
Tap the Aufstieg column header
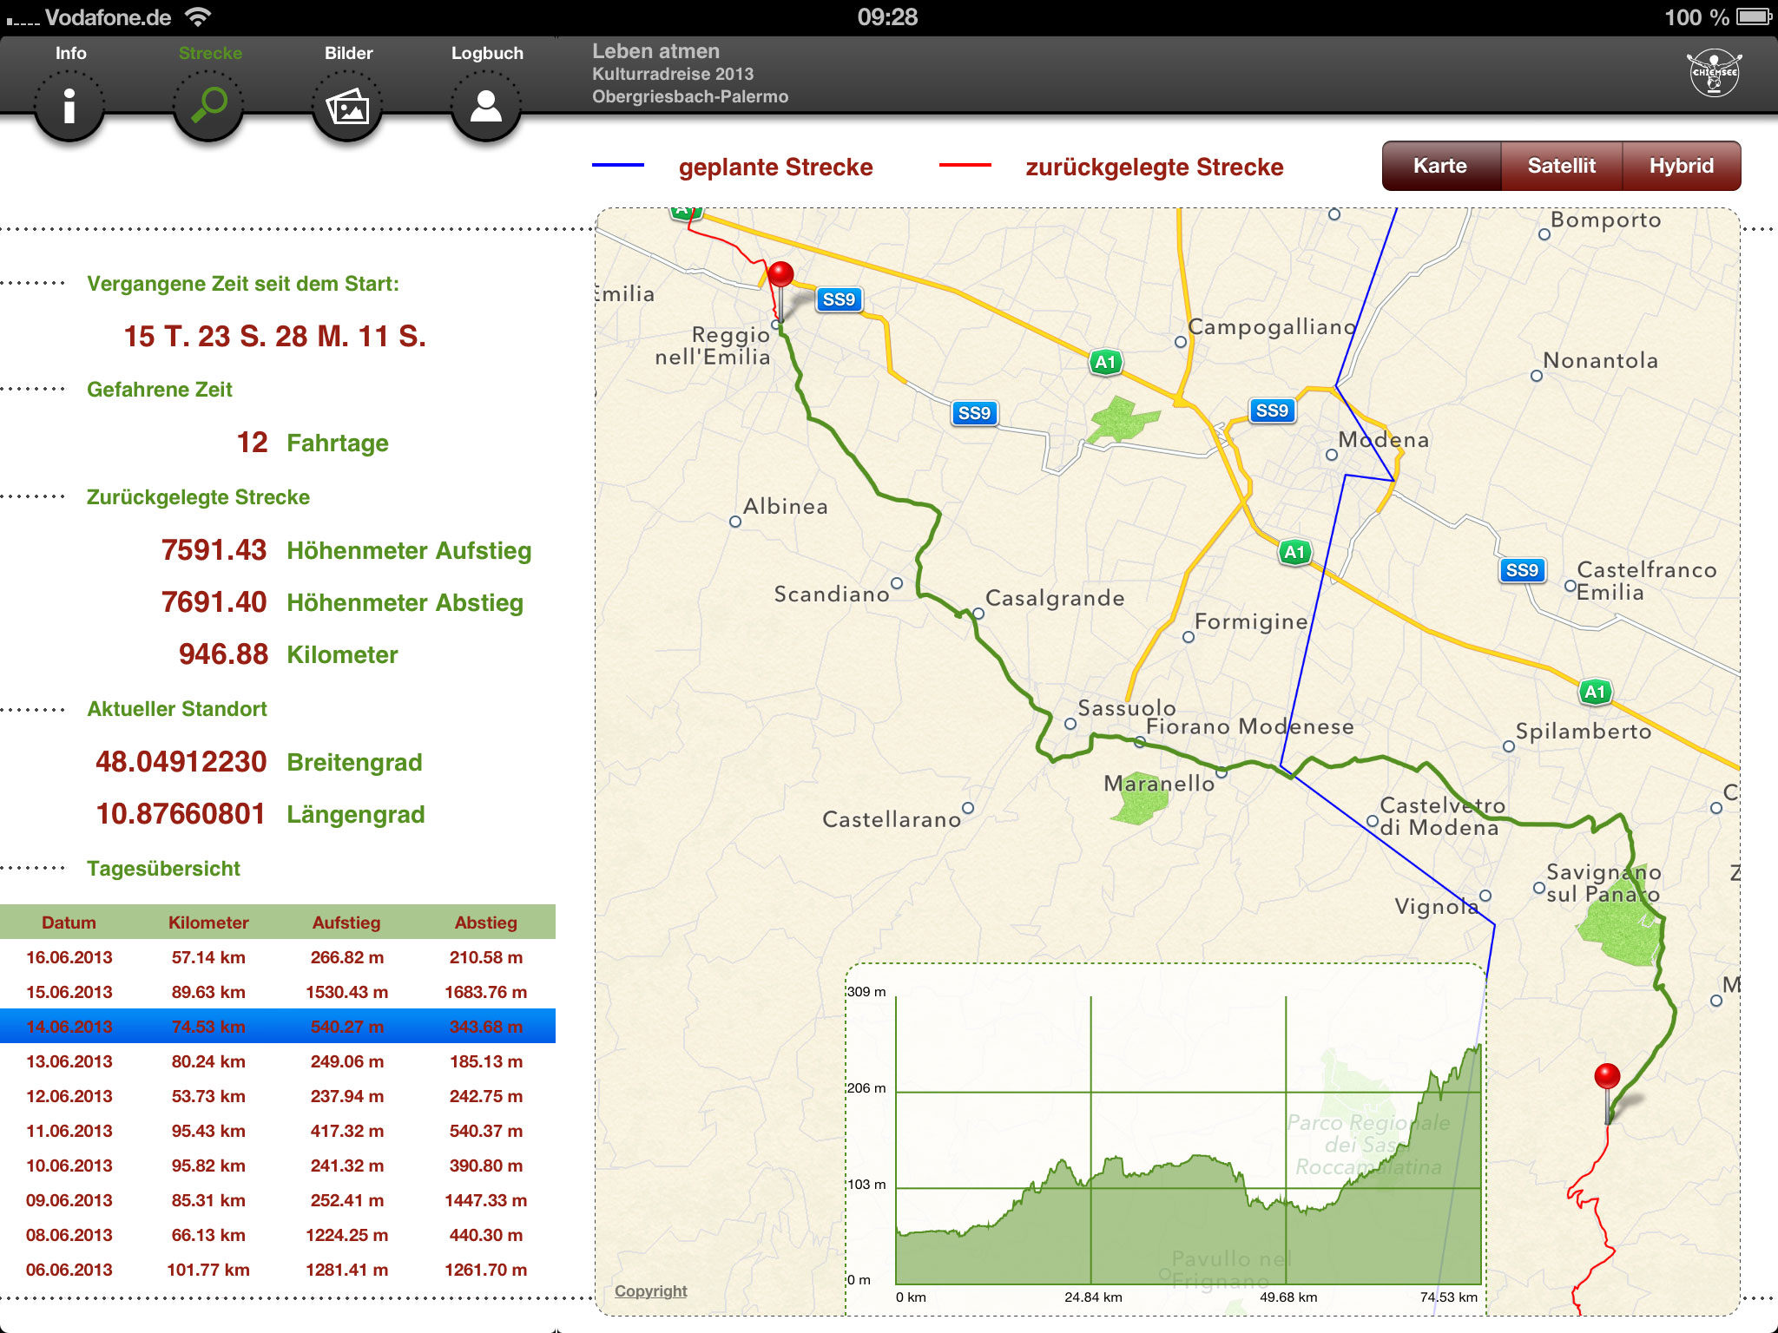(346, 923)
